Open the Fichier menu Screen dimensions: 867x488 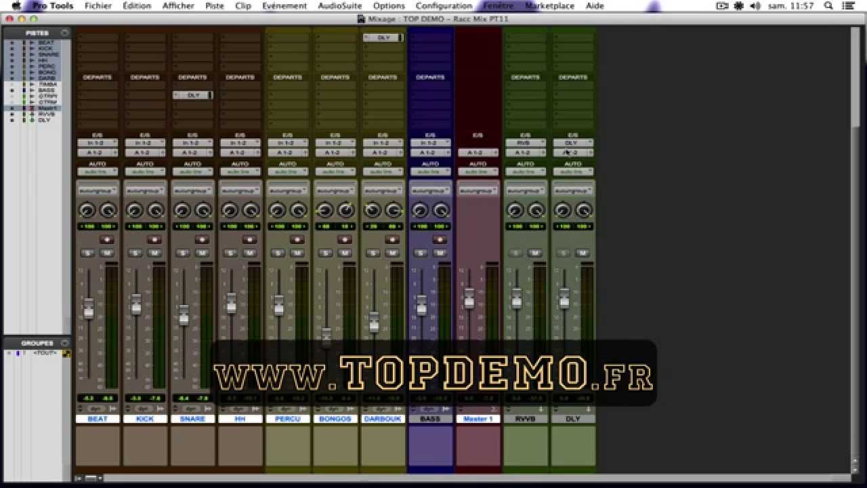[98, 5]
